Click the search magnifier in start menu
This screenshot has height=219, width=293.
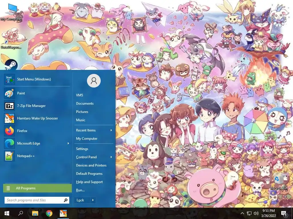pyautogui.click(x=66, y=200)
